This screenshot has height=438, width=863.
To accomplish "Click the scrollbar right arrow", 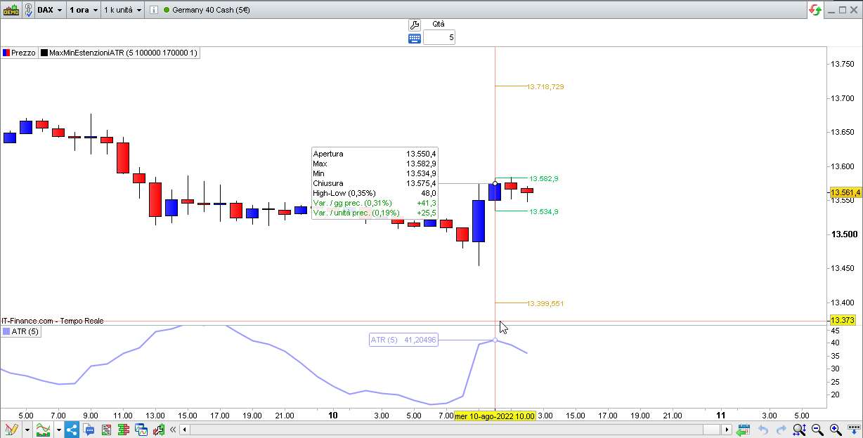I will tap(727, 430).
